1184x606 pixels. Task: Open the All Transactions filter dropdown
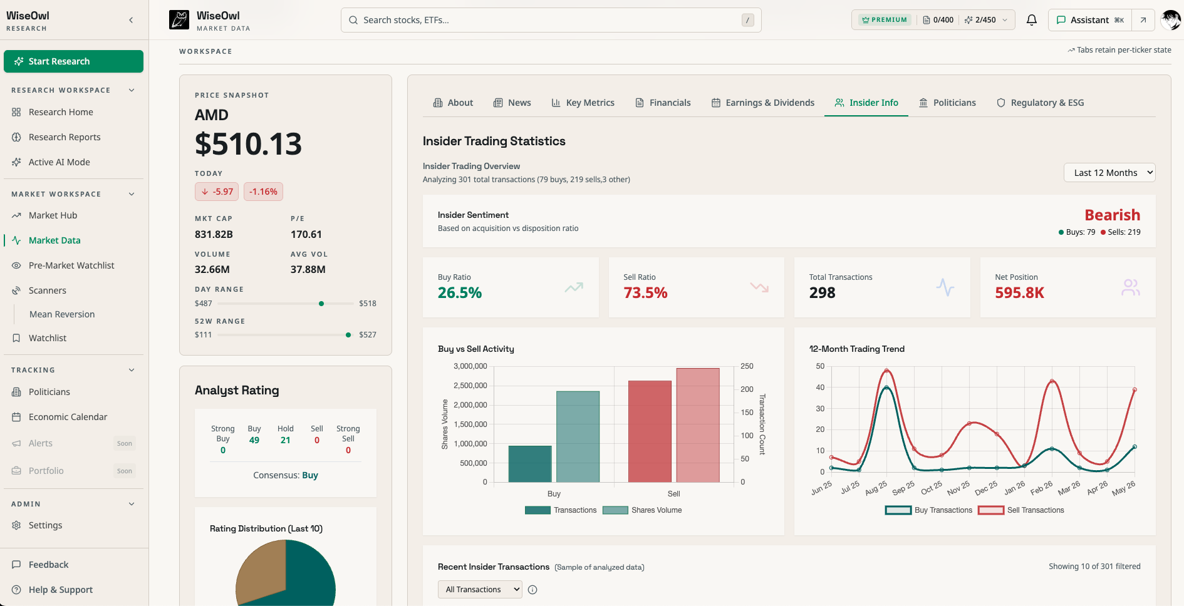pyautogui.click(x=480, y=590)
